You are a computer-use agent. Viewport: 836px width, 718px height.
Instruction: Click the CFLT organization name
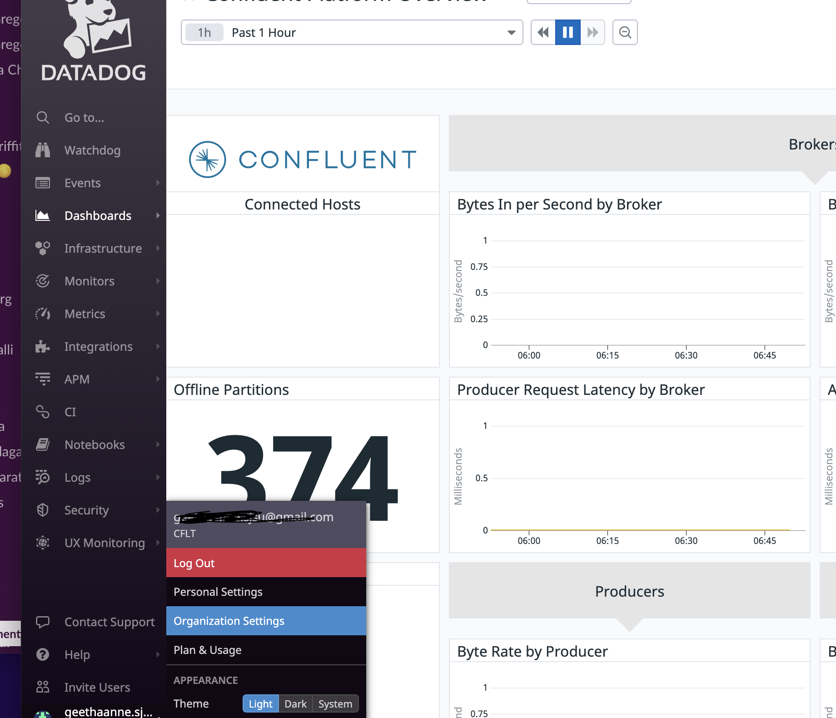[x=184, y=534]
